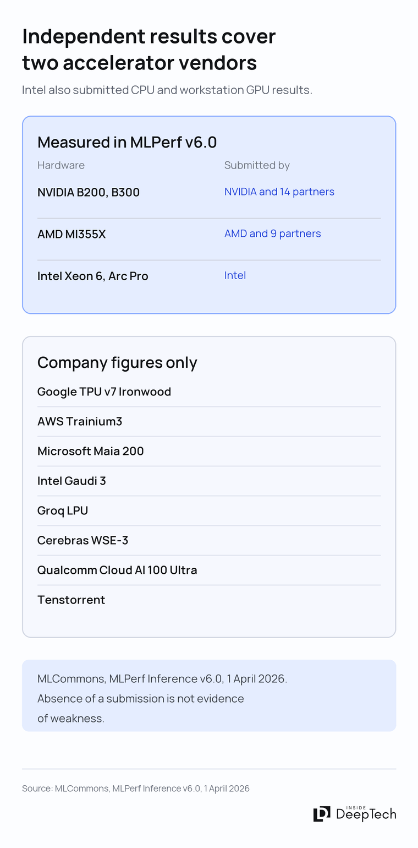Select the 'AWS Trainium3' row
The width and height of the screenshot is (418, 848).
click(209, 421)
